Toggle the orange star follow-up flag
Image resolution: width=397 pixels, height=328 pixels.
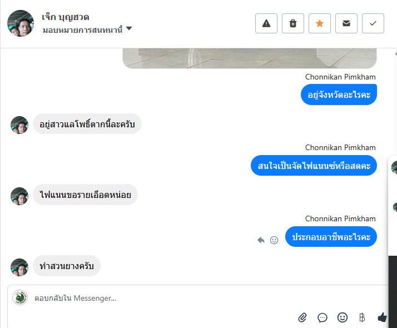coord(319,23)
